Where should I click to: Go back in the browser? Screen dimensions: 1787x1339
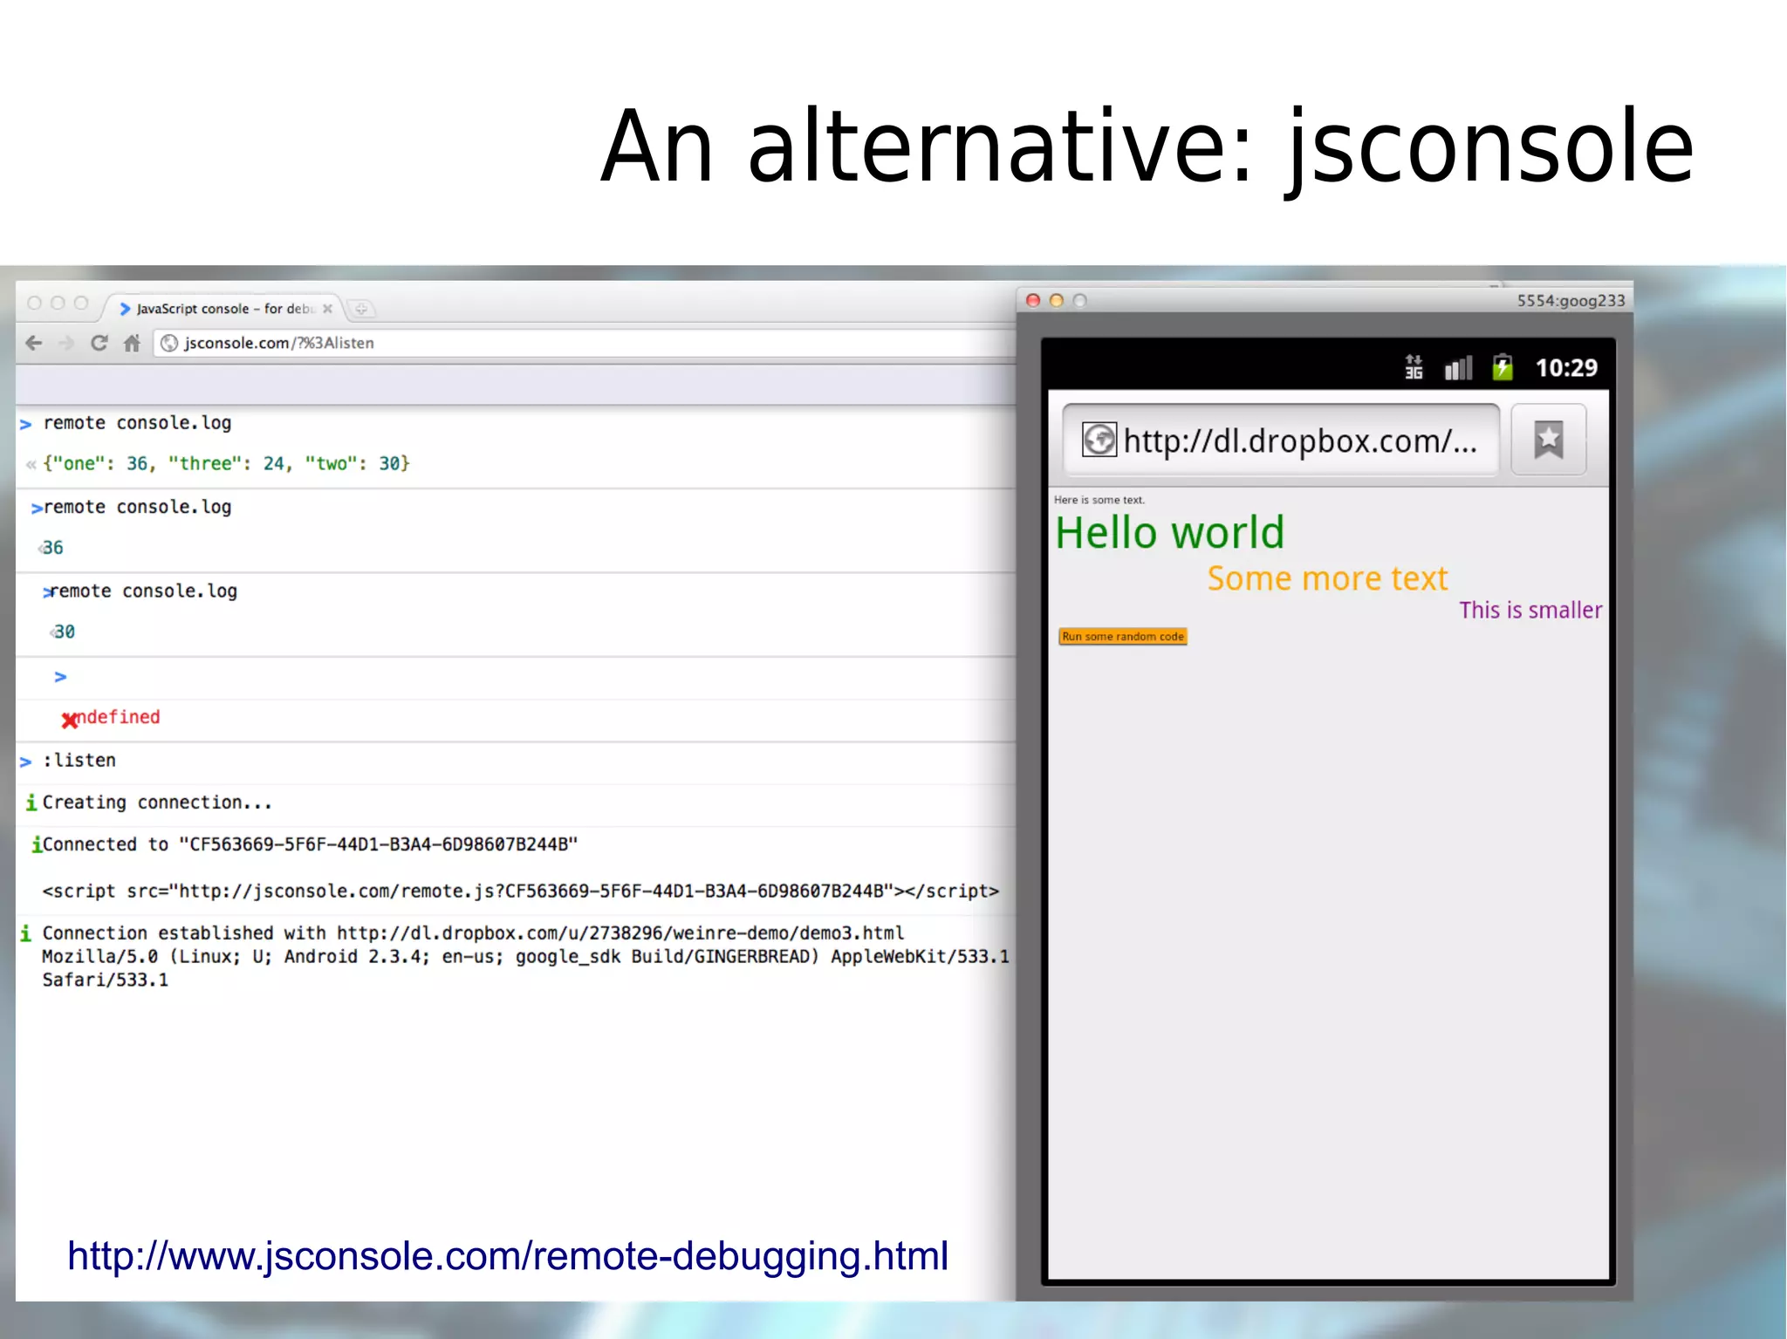34,343
